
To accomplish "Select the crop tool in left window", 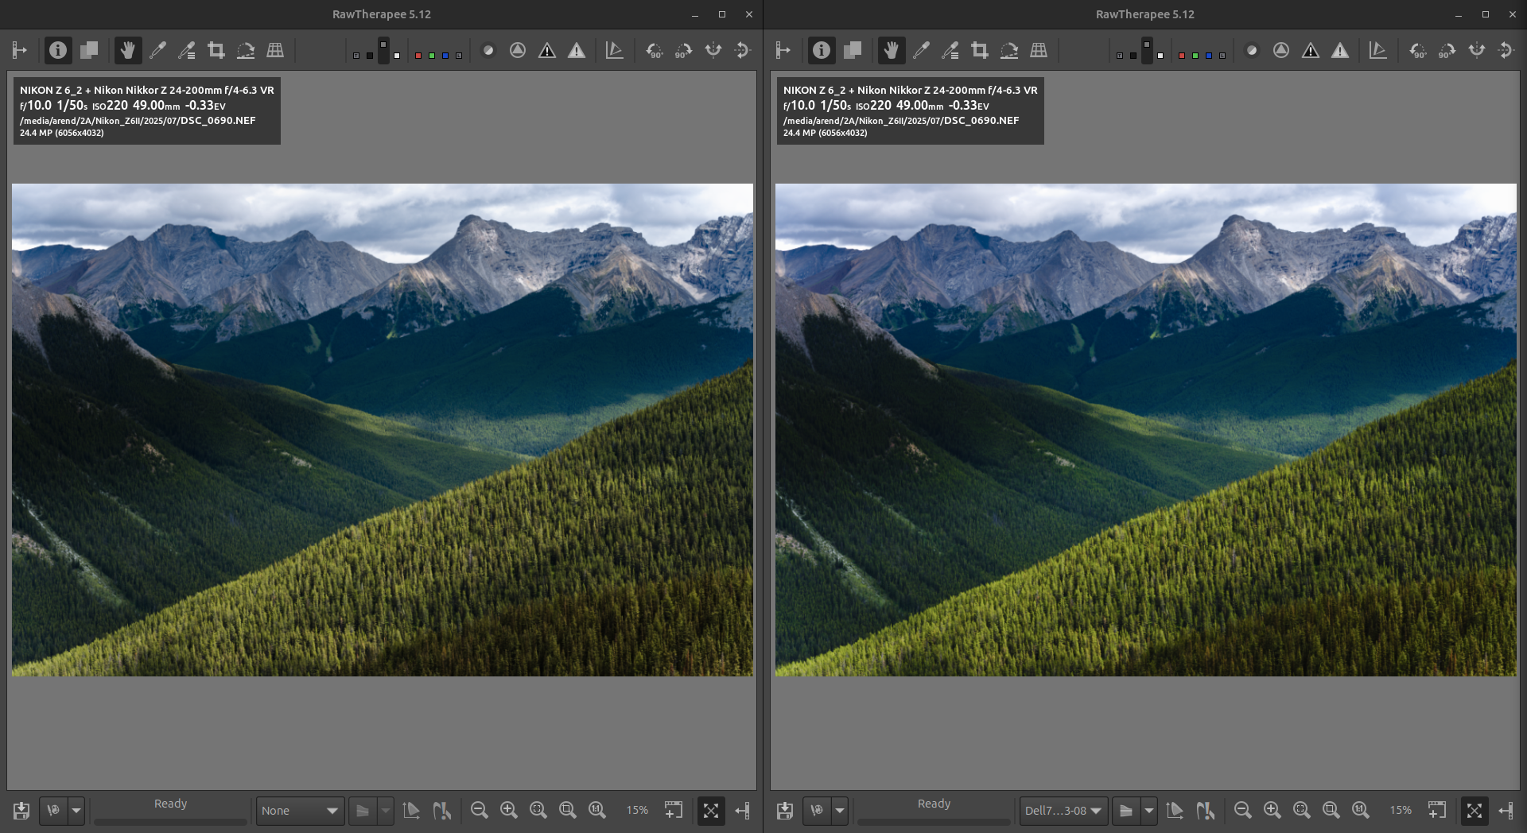I will click(216, 51).
